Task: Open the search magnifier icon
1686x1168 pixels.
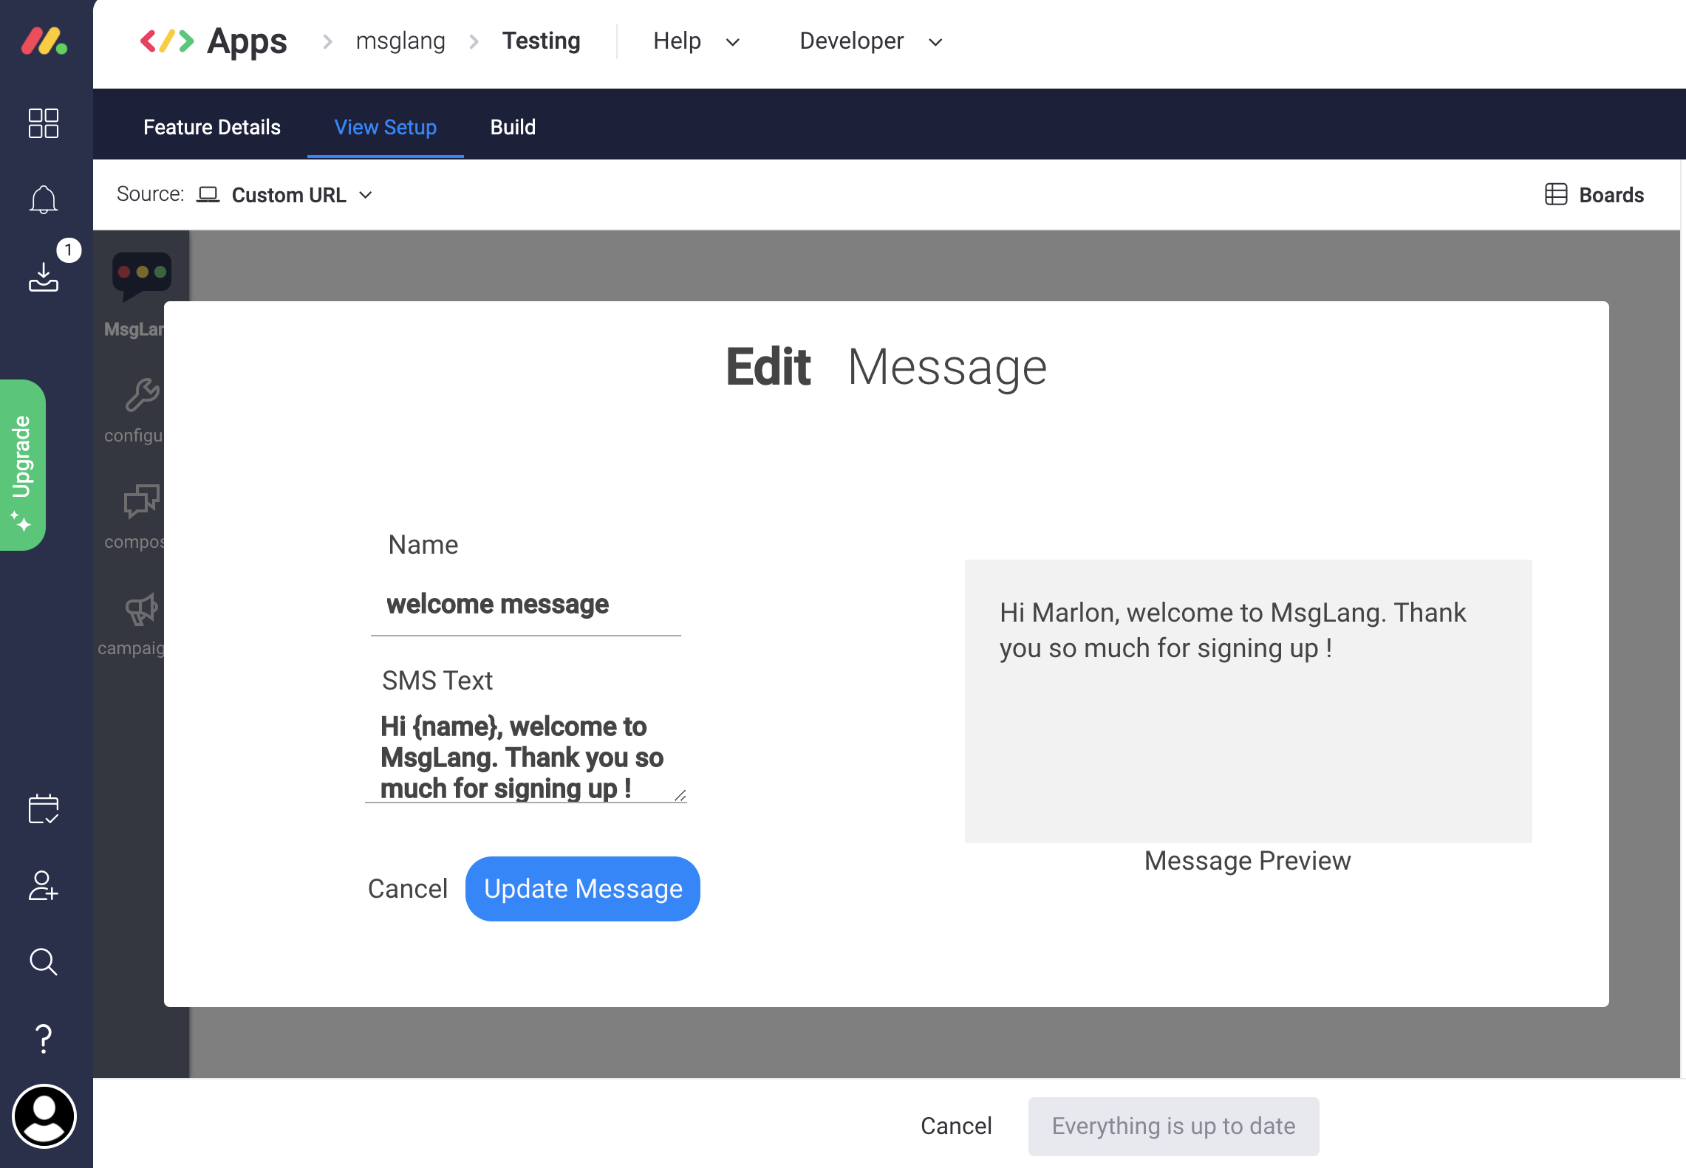Action: 44,962
